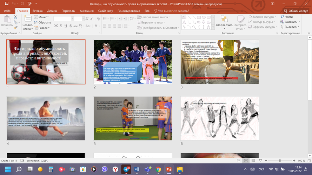The image size is (312, 175).
Task: Clear all formatting icon
Action: pyautogui.click(x=98, y=19)
